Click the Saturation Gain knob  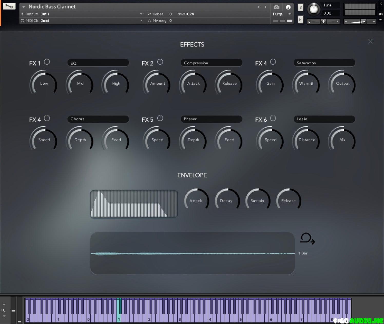270,83
